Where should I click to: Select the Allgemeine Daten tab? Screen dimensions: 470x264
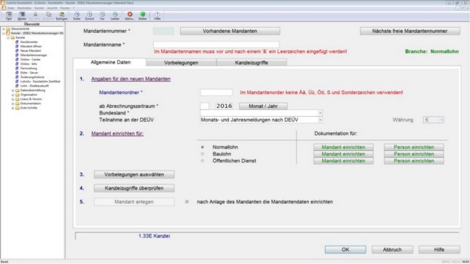click(111, 62)
